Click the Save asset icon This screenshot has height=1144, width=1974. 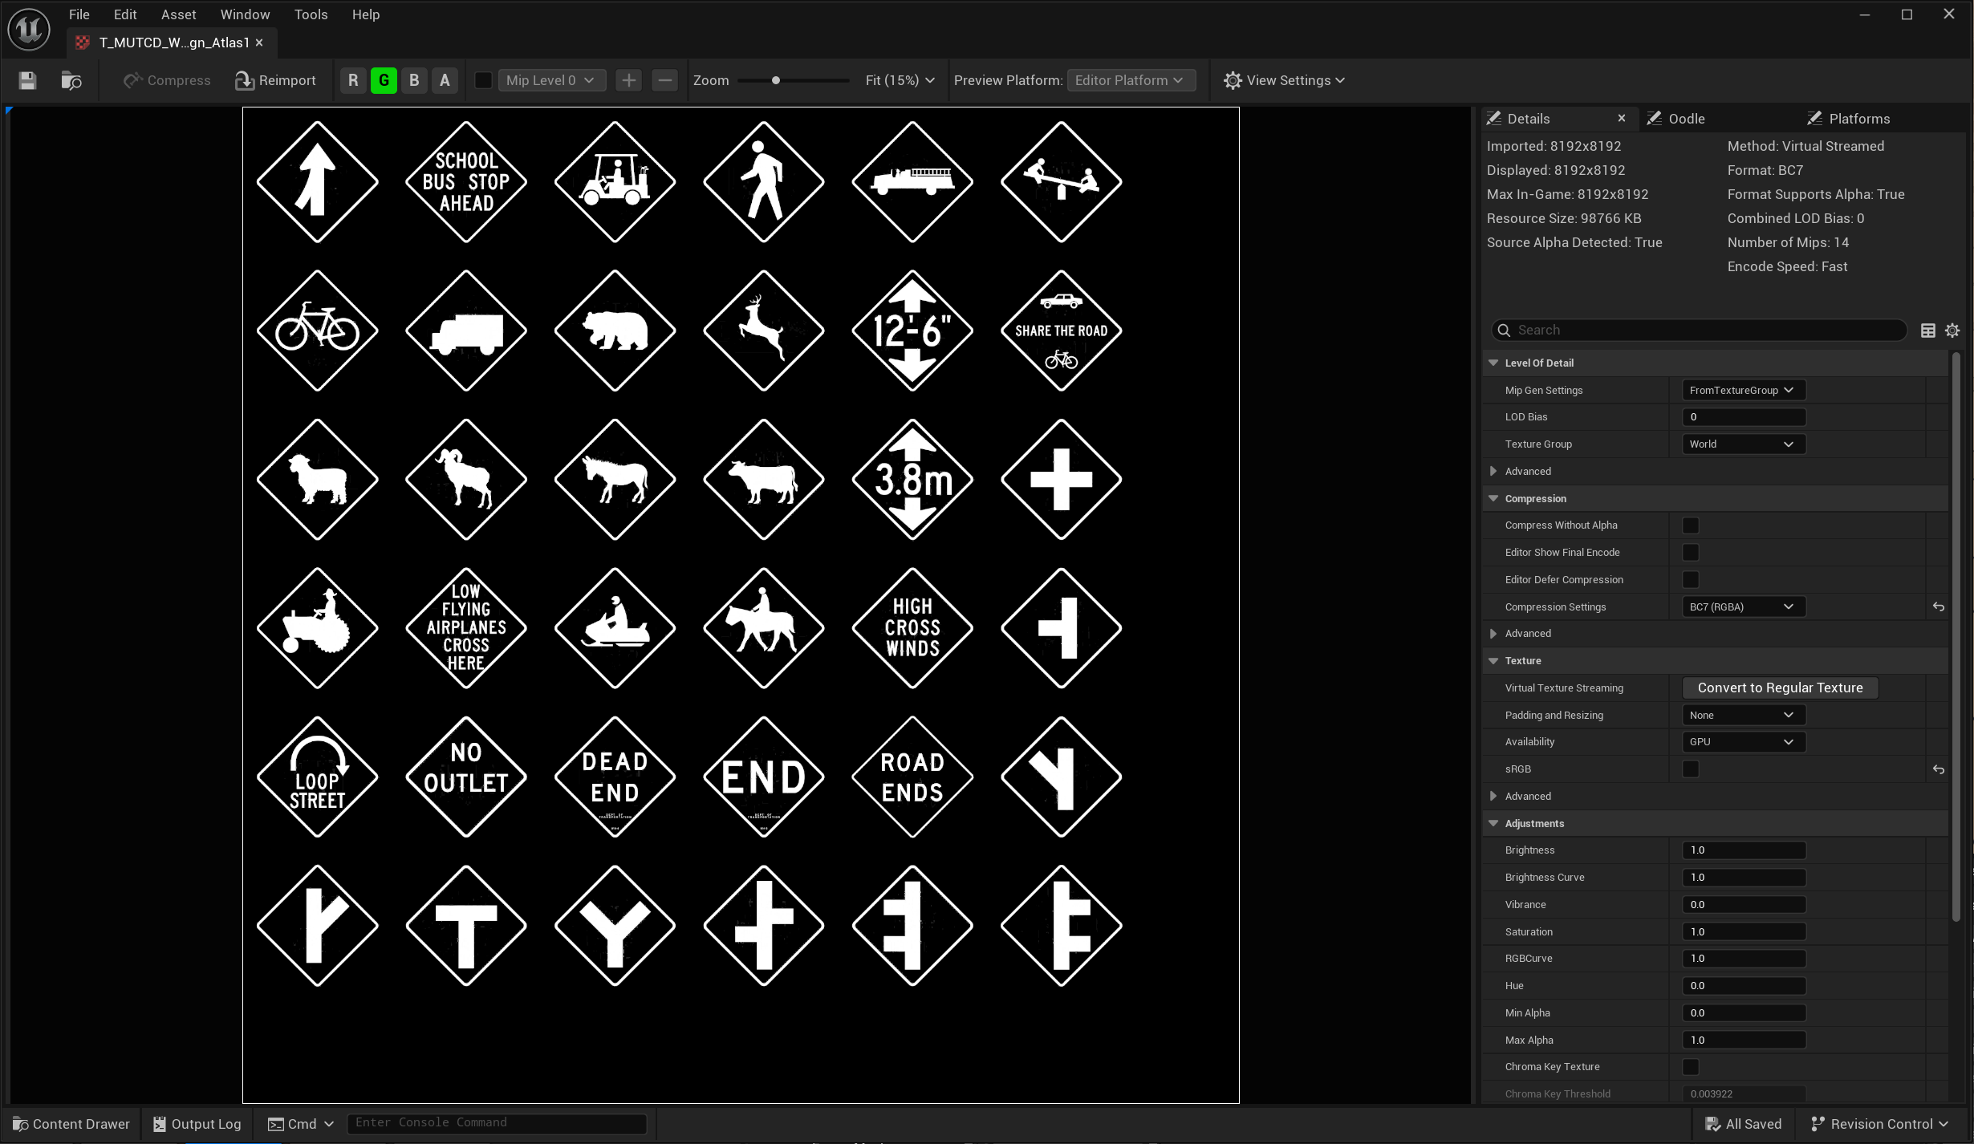[x=27, y=80]
